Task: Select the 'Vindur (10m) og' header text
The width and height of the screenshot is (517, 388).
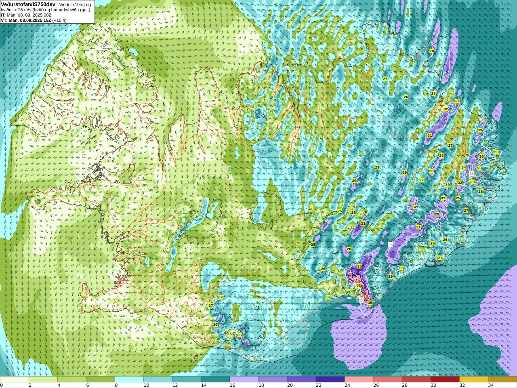Action: pyautogui.click(x=76, y=4)
